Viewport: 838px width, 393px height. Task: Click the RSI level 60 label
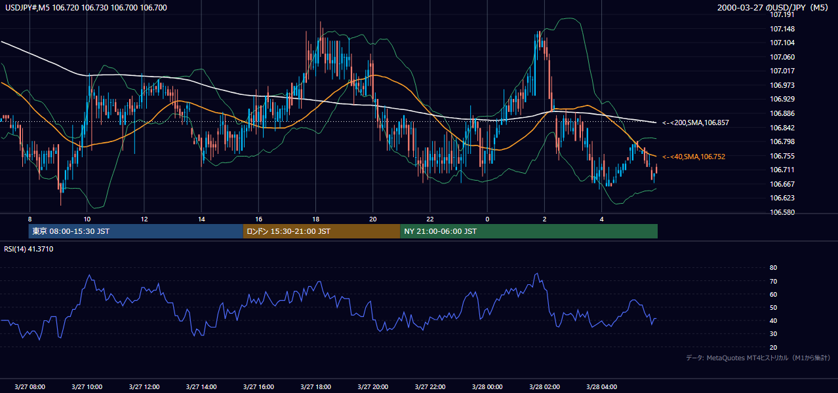(x=773, y=294)
